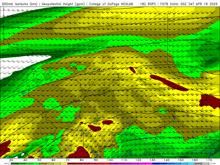
Task: Click the 160 legend number
Action: pyautogui.click(x=195, y=160)
